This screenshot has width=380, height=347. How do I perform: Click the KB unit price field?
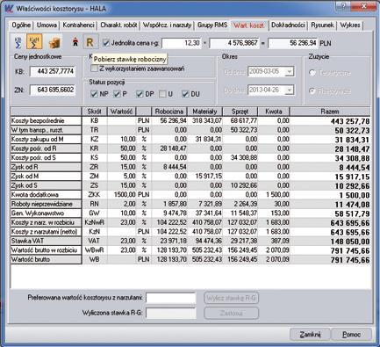pos(53,71)
